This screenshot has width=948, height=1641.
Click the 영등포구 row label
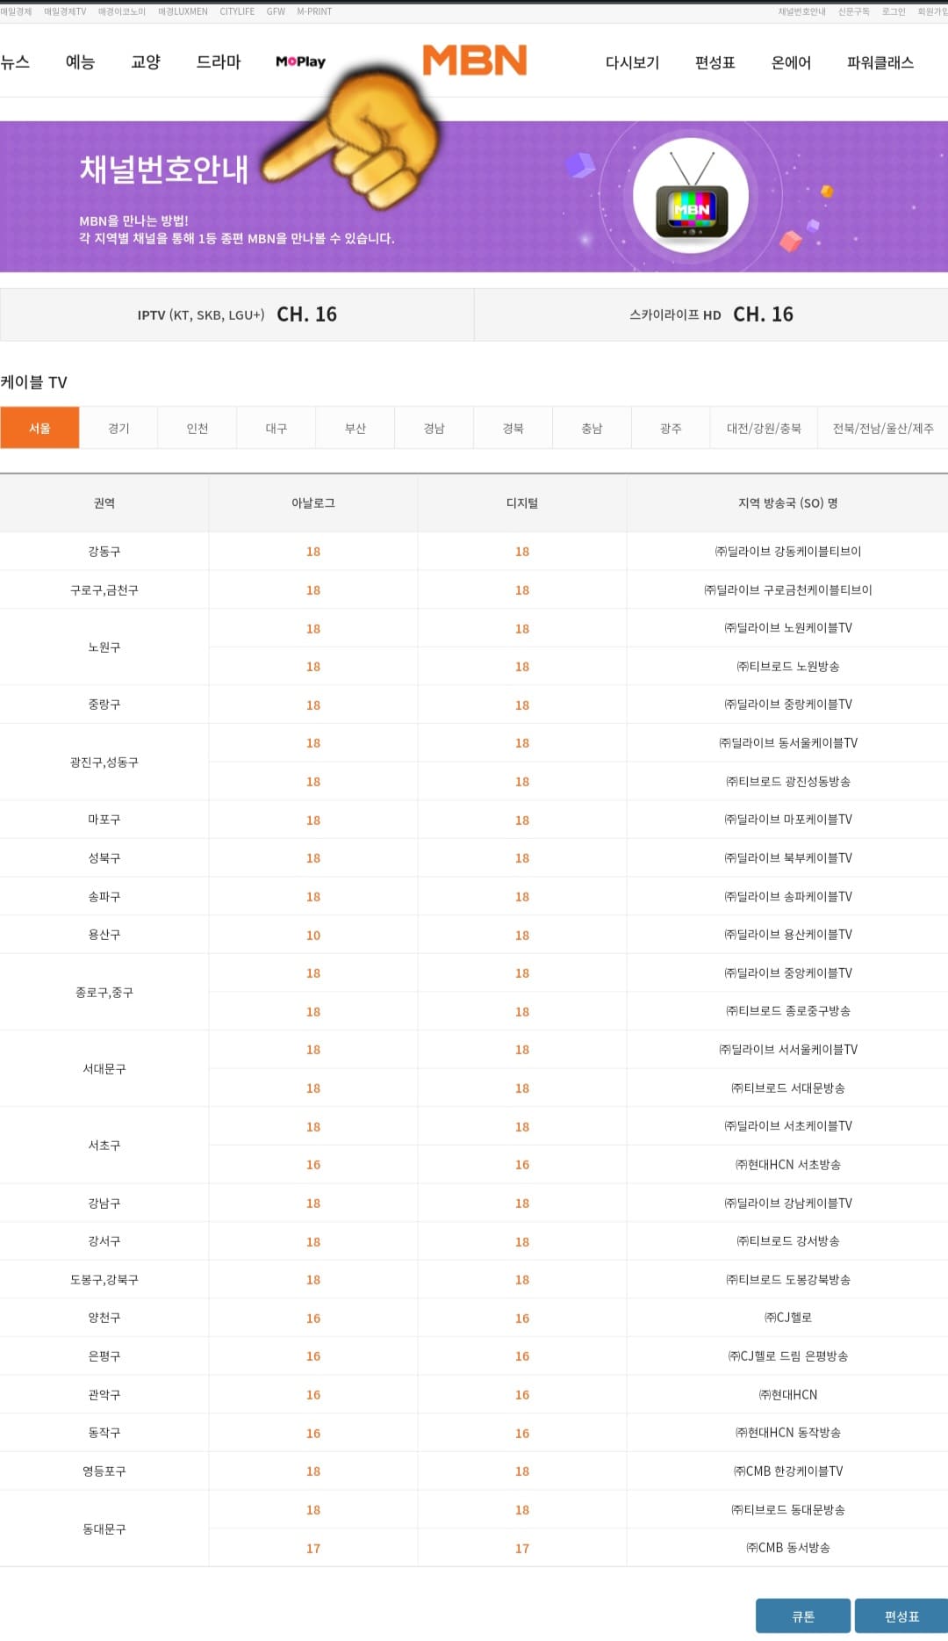tap(104, 1471)
